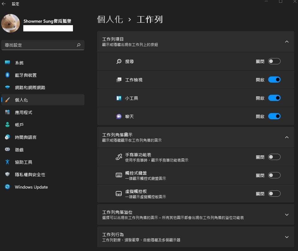
Task: Click the person icon beside 帳戶
Action: click(x=7, y=125)
